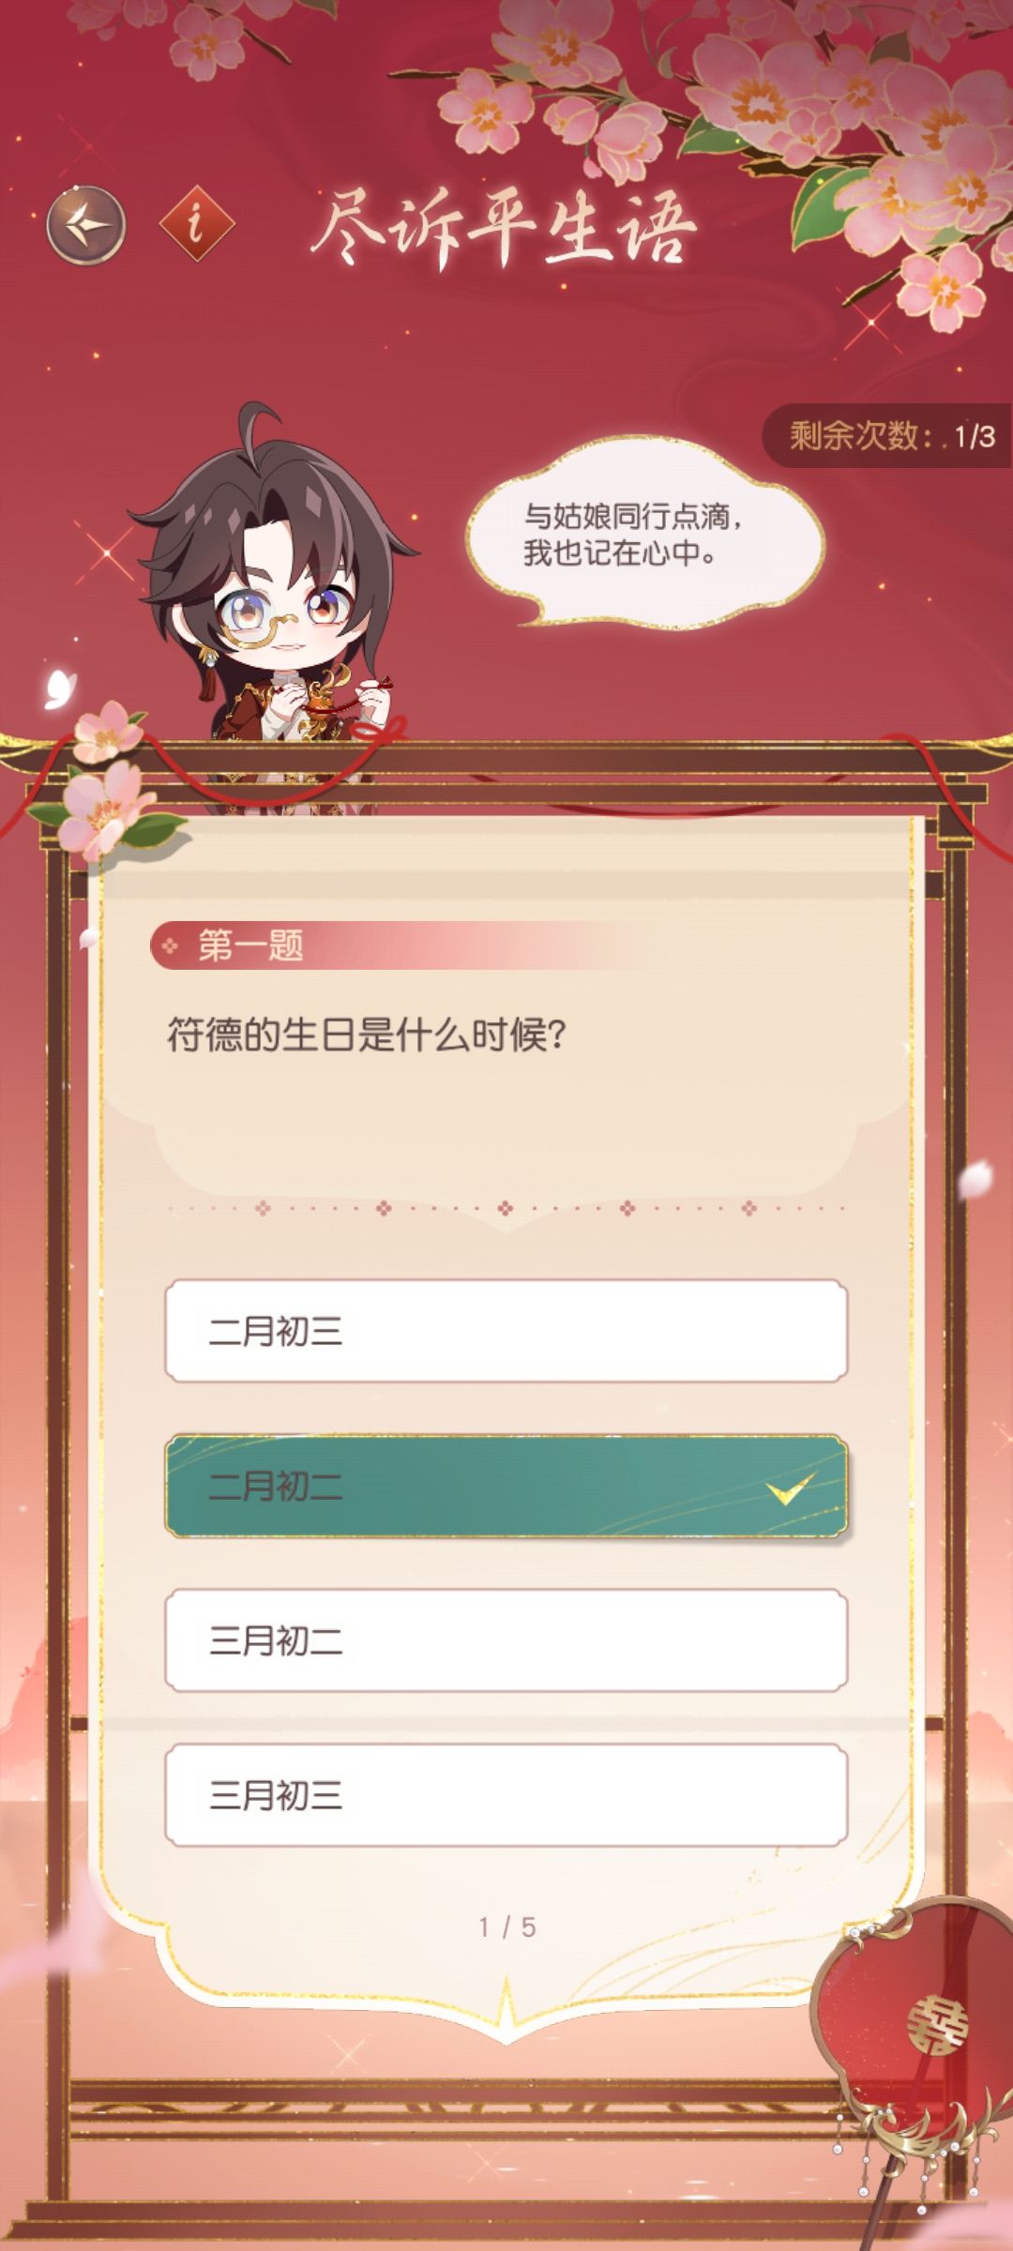Choose answer option 三月初三
Screen dimensions: 1013x2251
506,1795
